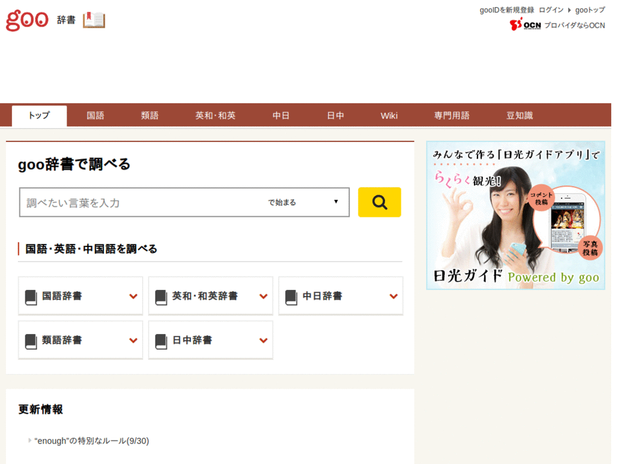
Task: Expand the 中日辞書 category chevron
Action: coord(394,295)
